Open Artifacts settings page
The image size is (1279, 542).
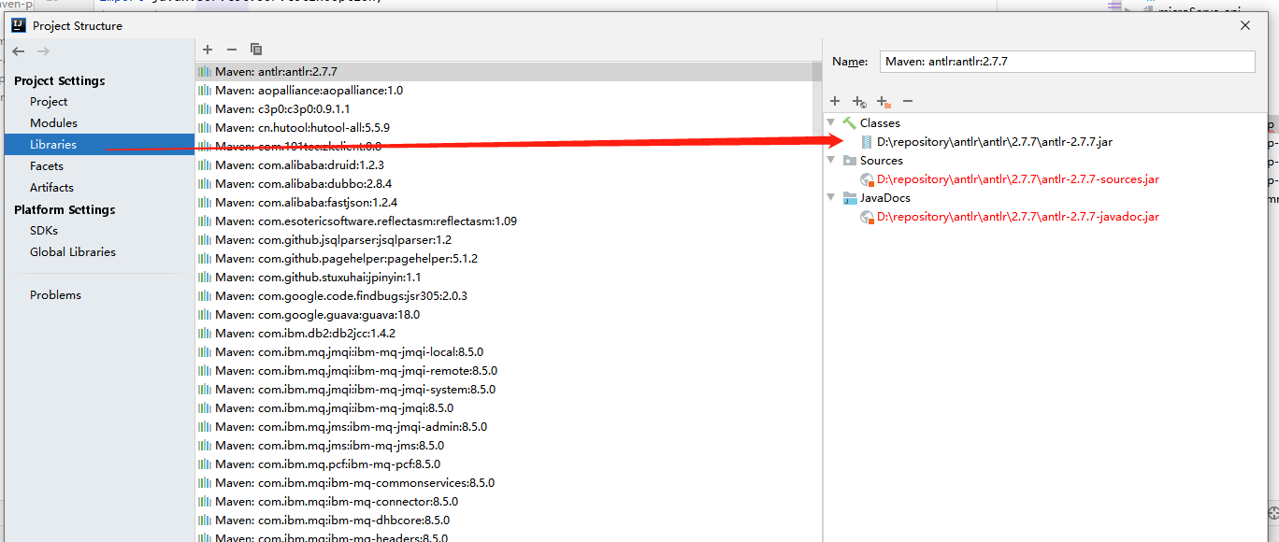point(51,188)
